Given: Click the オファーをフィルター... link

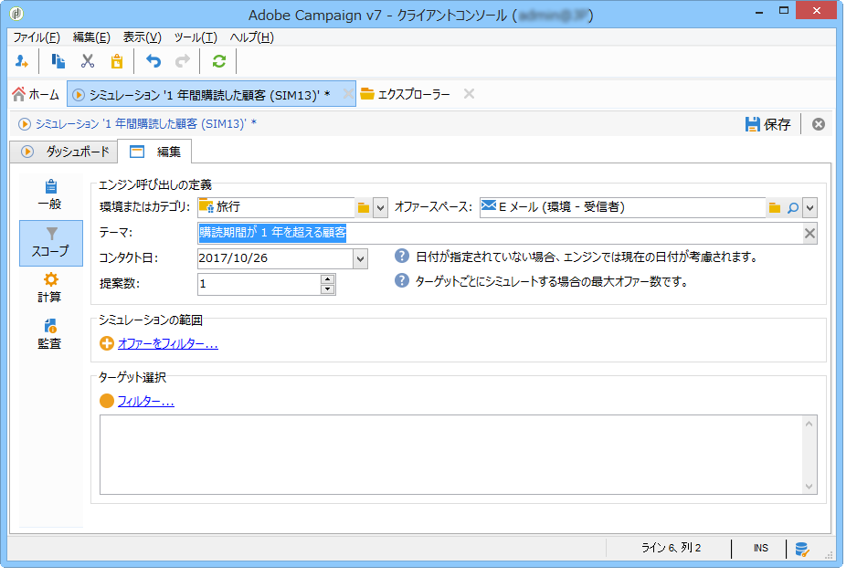Looking at the screenshot, I should coord(168,343).
